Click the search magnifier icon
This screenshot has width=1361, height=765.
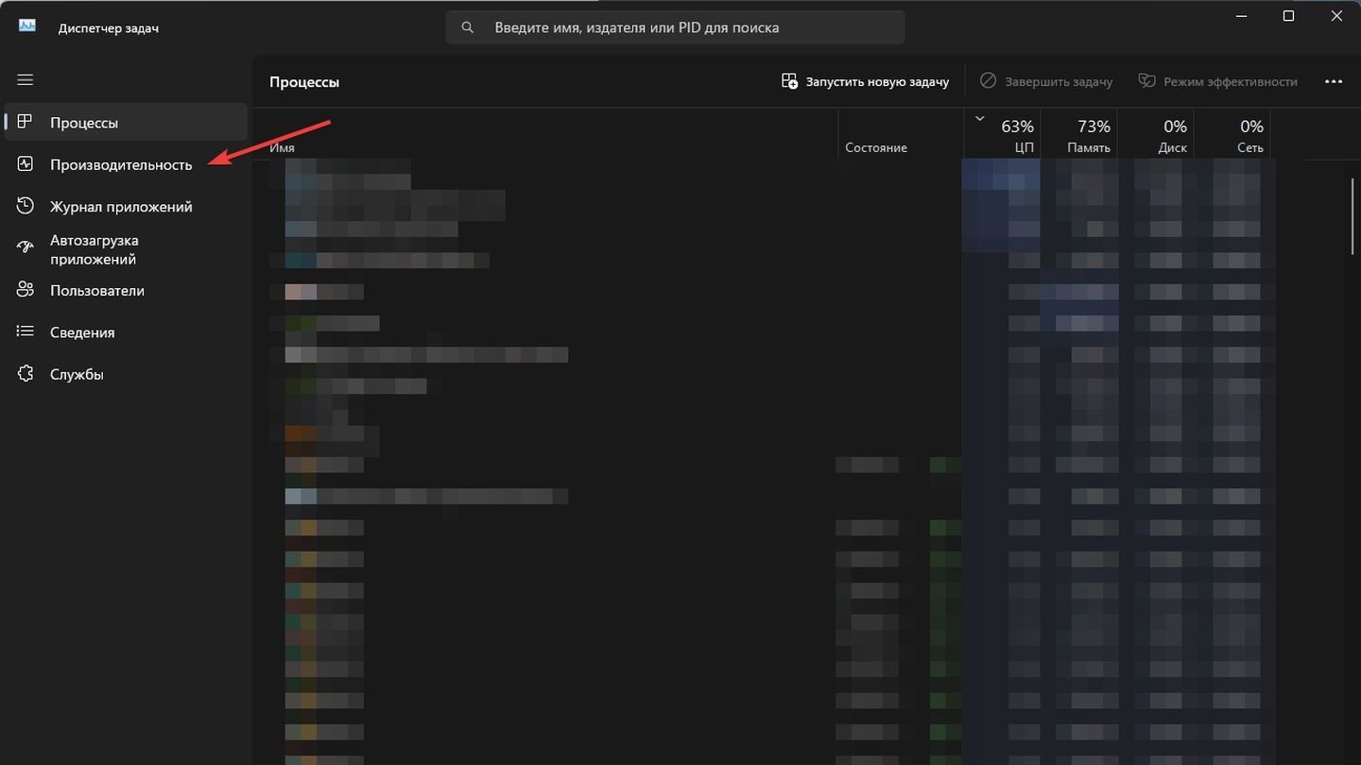pos(467,27)
